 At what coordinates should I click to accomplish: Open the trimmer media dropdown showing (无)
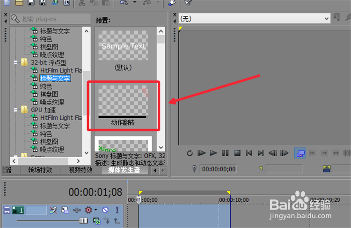point(255,18)
